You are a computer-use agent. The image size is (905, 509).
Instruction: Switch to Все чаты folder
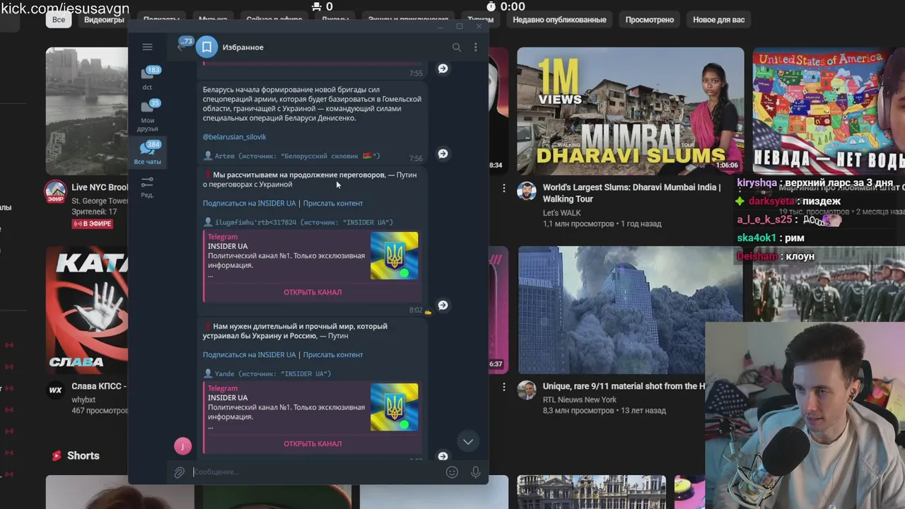pos(148,152)
